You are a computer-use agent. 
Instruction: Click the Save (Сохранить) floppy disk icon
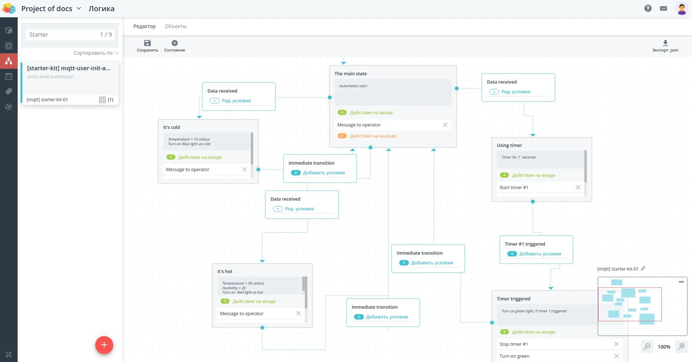point(147,43)
